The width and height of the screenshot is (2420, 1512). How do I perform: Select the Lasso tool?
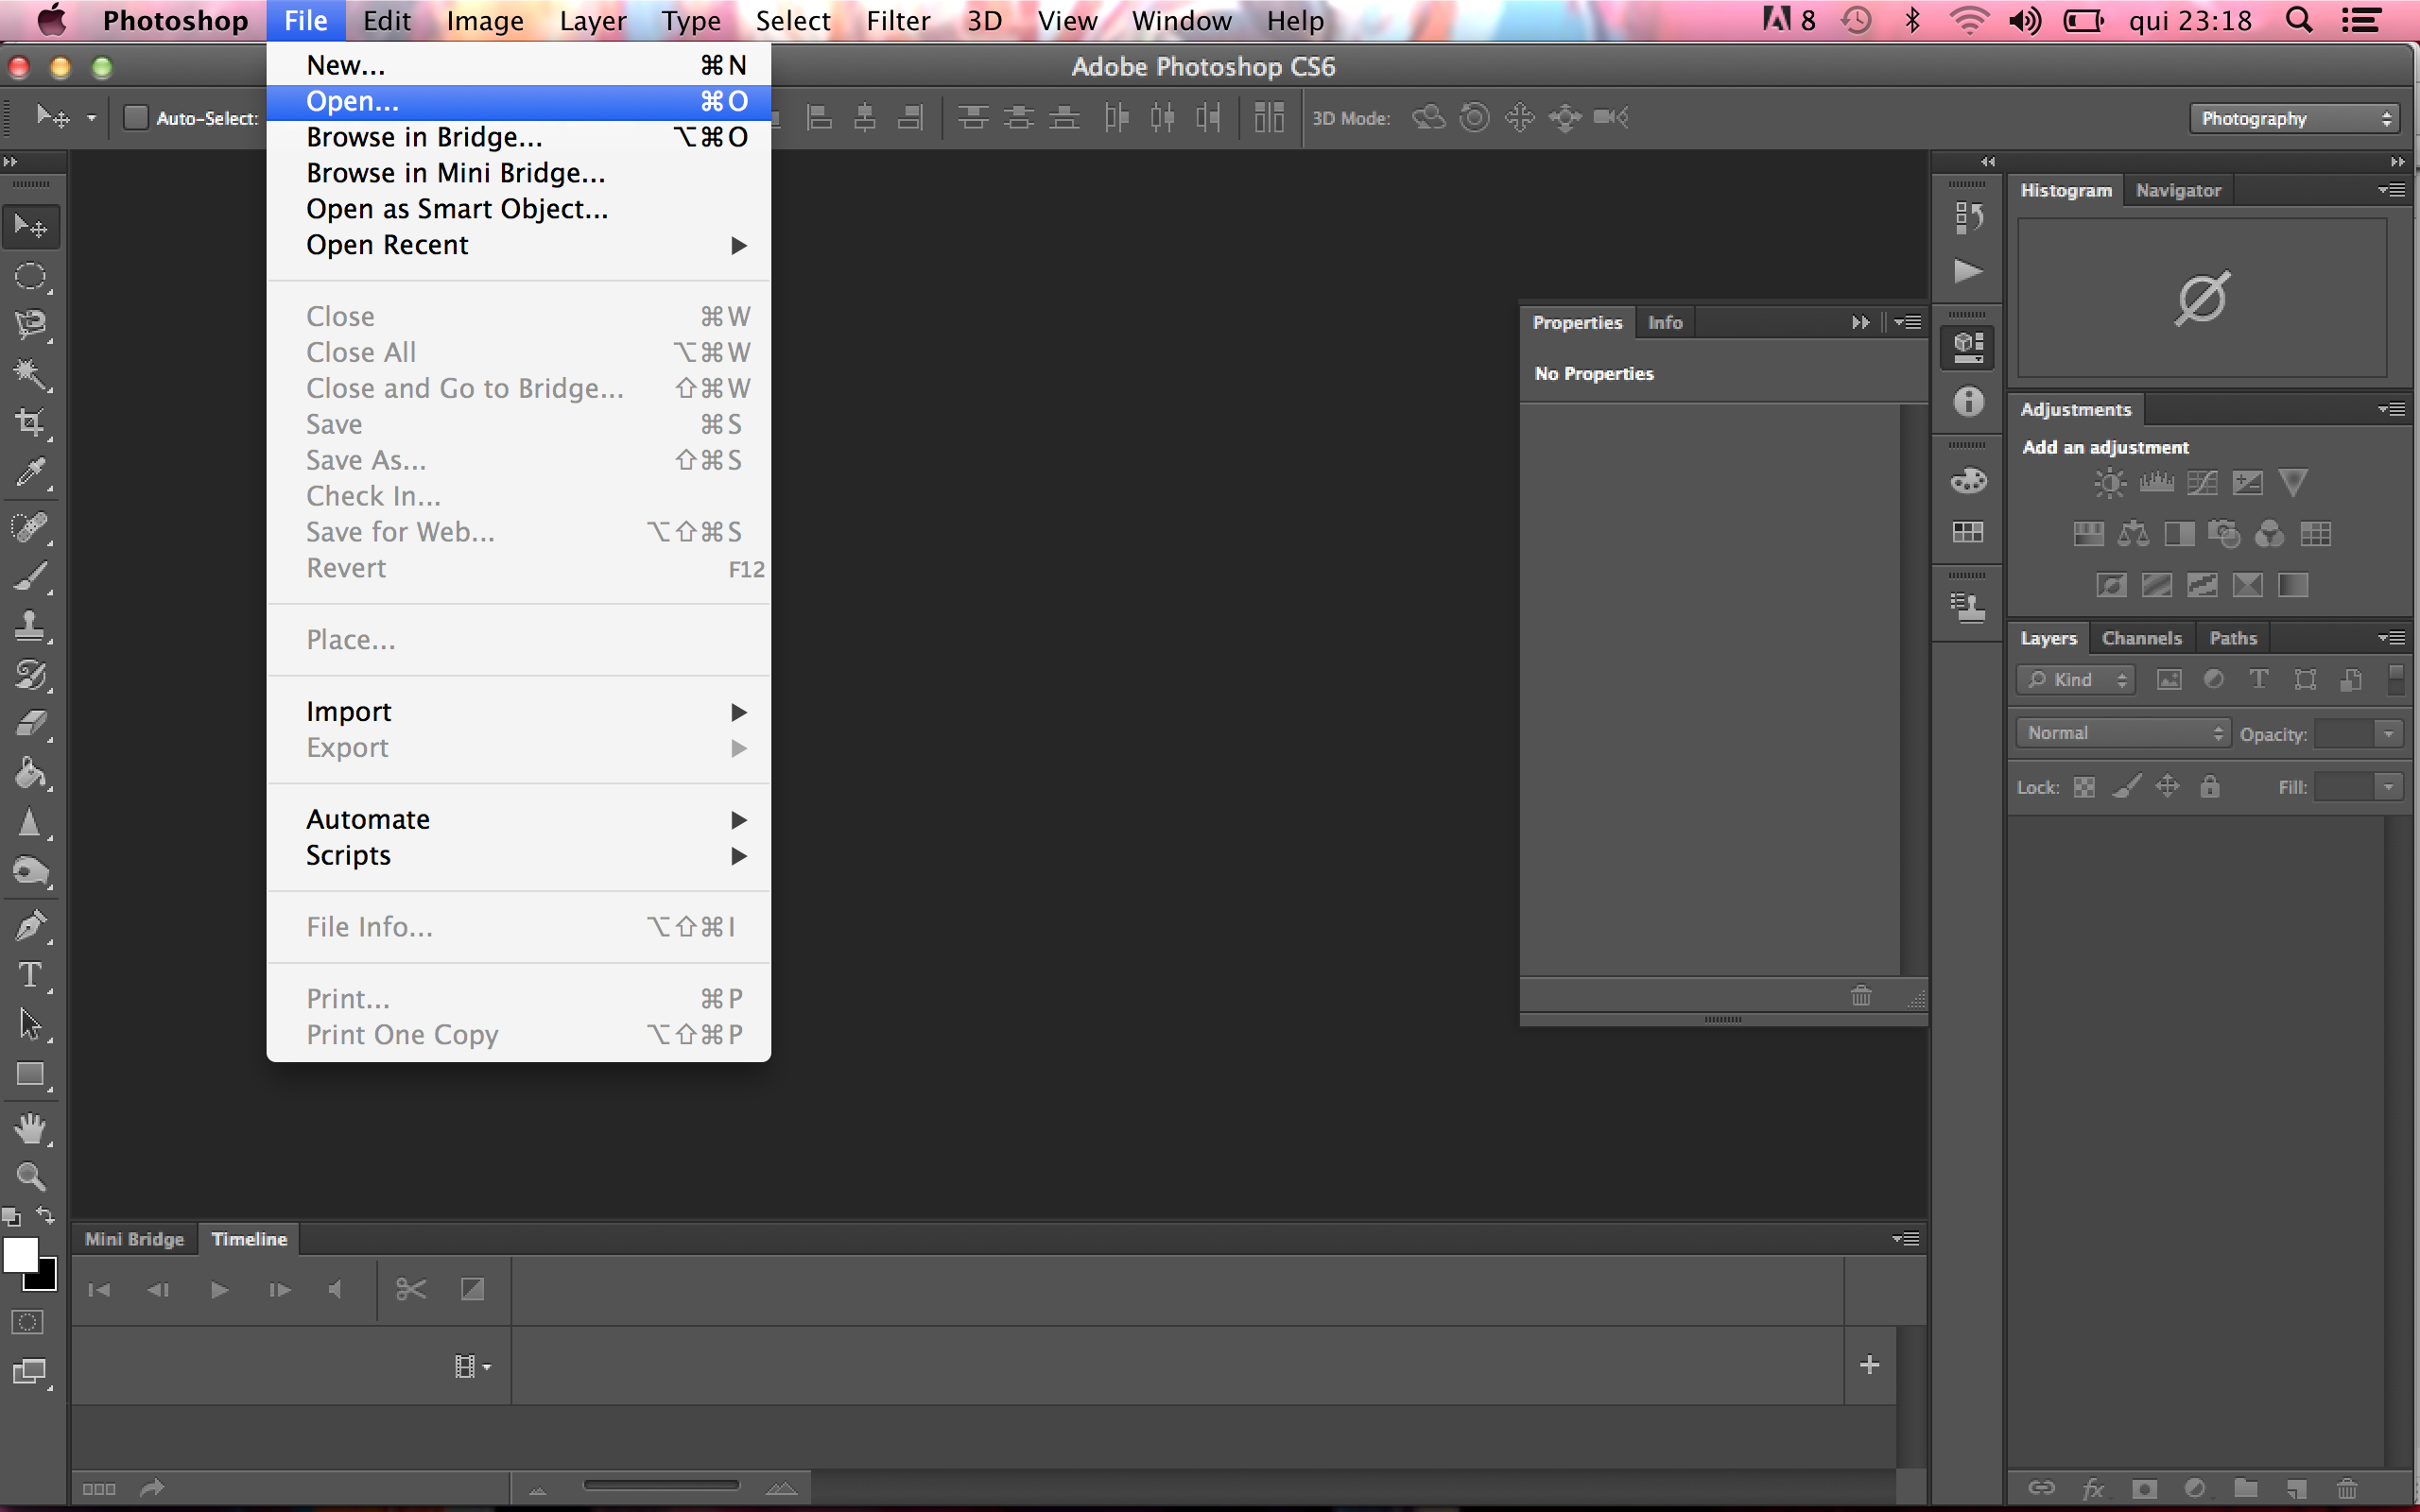click(30, 325)
